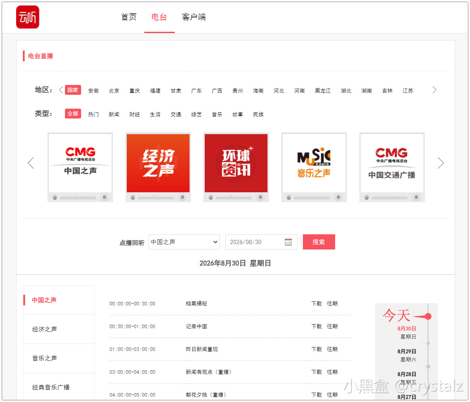Select 经济之声 in the station sidebar
Image resolution: width=470 pixels, height=402 pixels.
click(59, 329)
